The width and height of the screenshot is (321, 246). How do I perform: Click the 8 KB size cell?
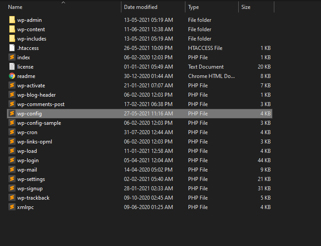coord(265,76)
